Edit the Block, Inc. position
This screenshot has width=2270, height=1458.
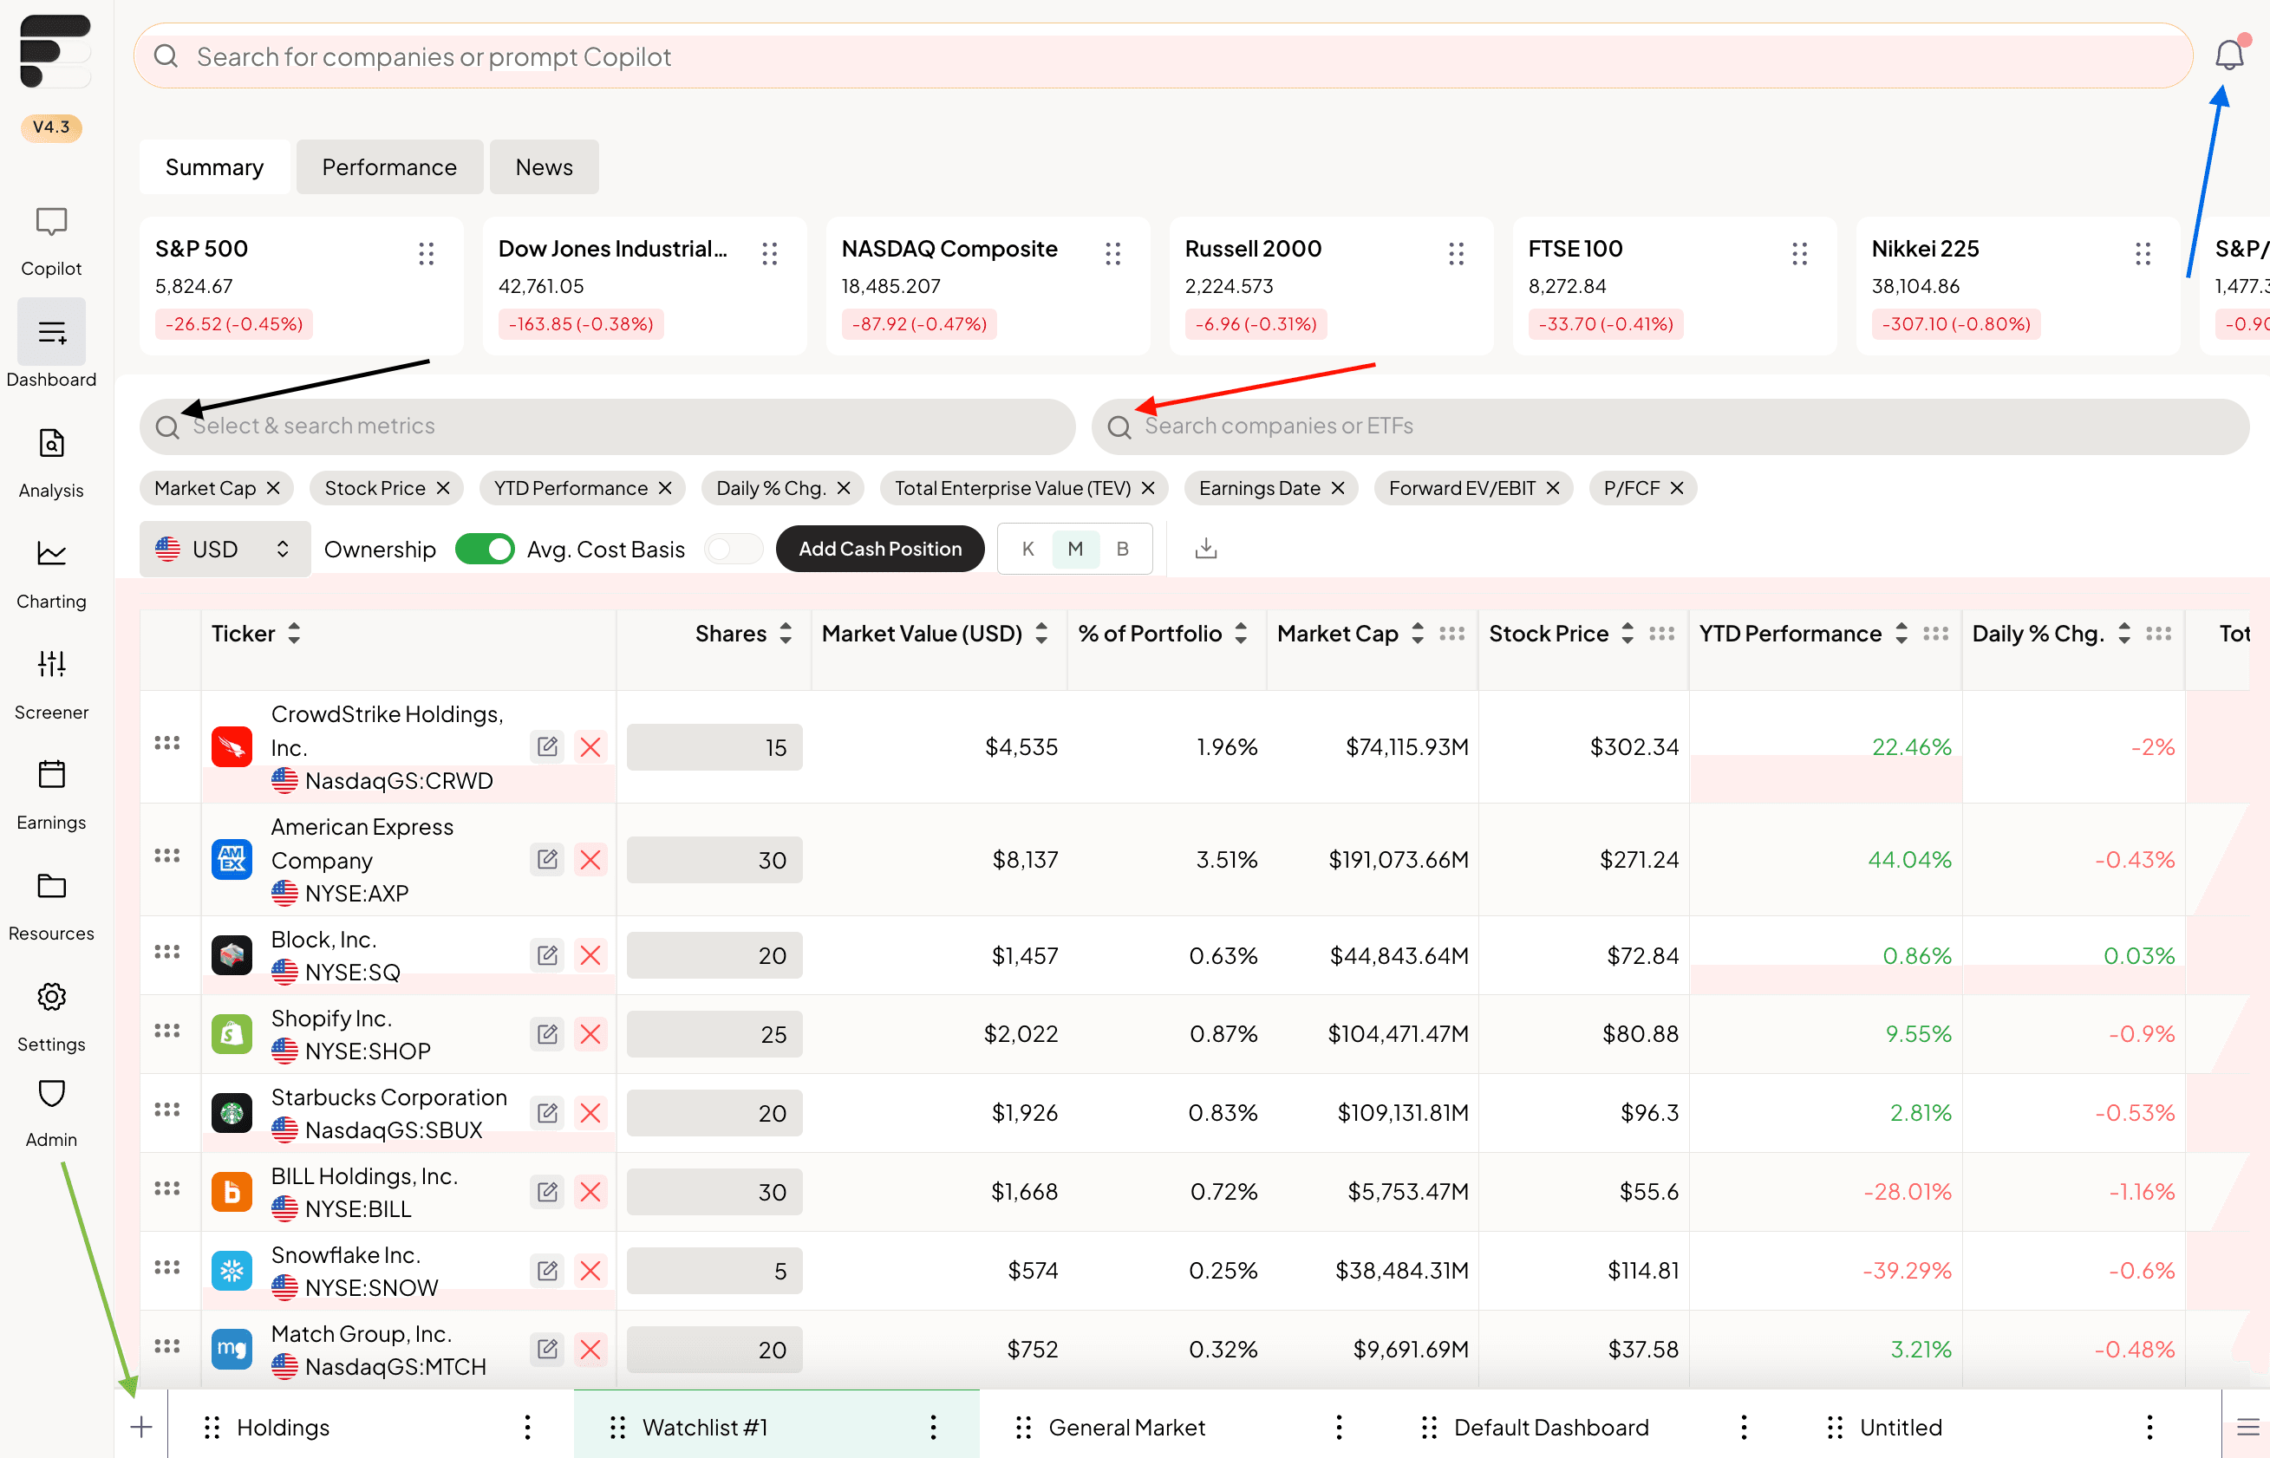547,954
